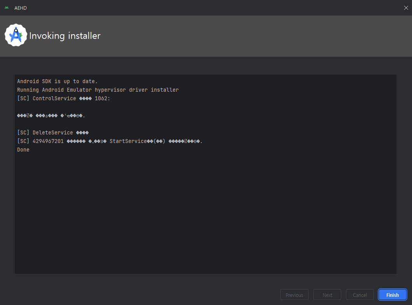
Task: Click the Cancel button
Action: point(360,295)
